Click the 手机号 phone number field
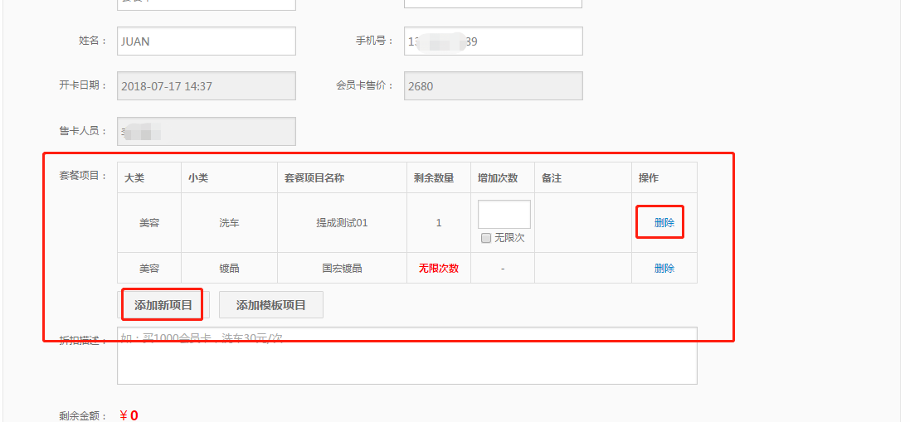 (x=493, y=41)
